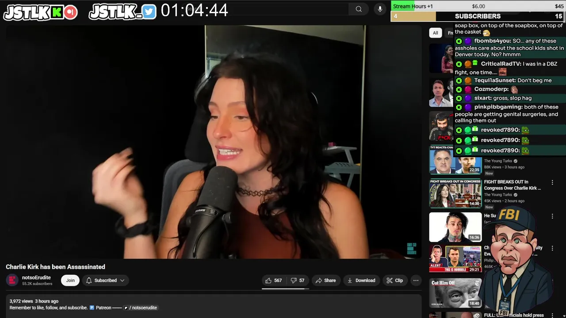Open the notsoErudite channel name link
Screen dimensions: 566x318
coord(36,277)
